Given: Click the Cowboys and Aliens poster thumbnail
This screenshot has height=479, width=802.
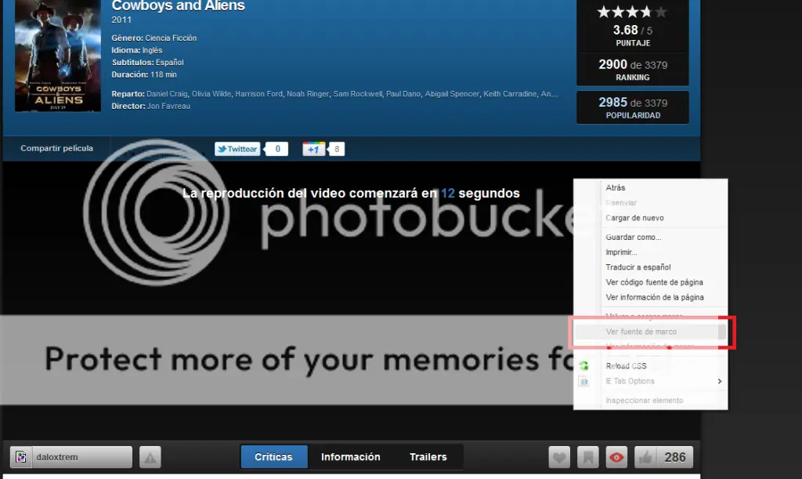Looking at the screenshot, I should point(58,55).
